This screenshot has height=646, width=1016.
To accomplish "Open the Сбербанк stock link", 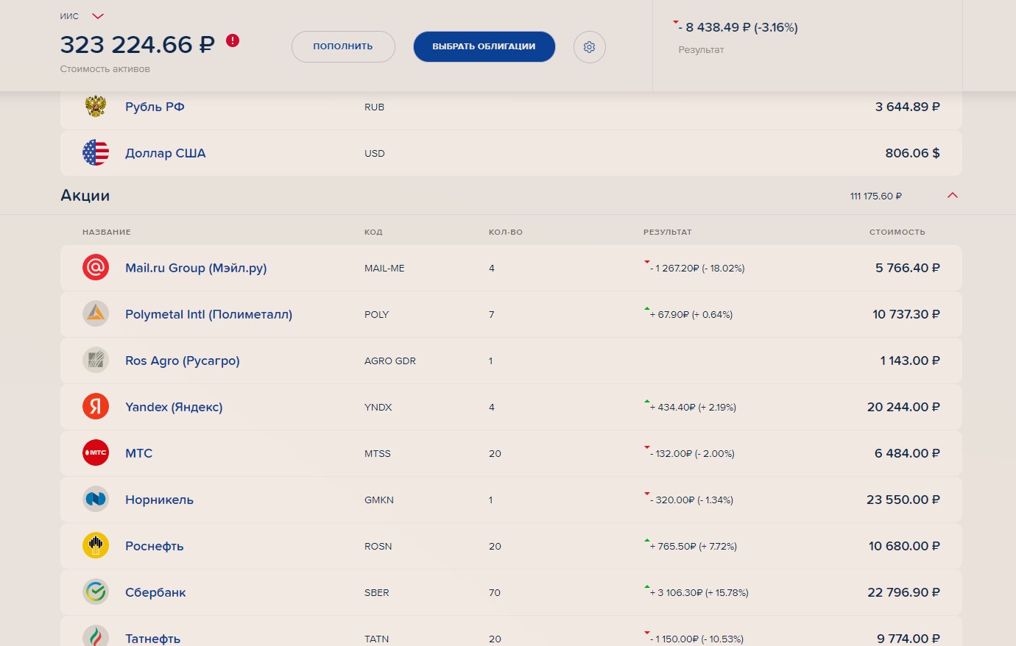I will (155, 592).
